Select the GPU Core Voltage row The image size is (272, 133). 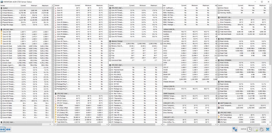243,117
